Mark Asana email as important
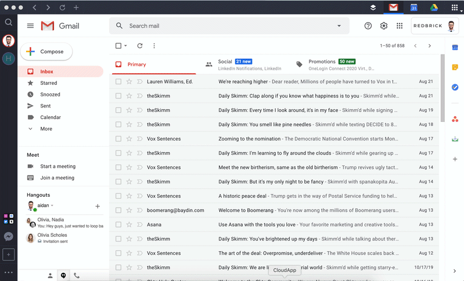The image size is (464, 281). coord(140,225)
